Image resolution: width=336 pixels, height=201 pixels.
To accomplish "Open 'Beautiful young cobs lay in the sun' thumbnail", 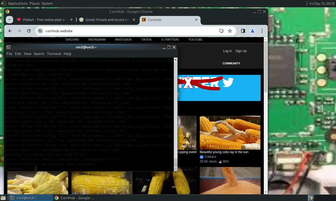I will (230, 133).
